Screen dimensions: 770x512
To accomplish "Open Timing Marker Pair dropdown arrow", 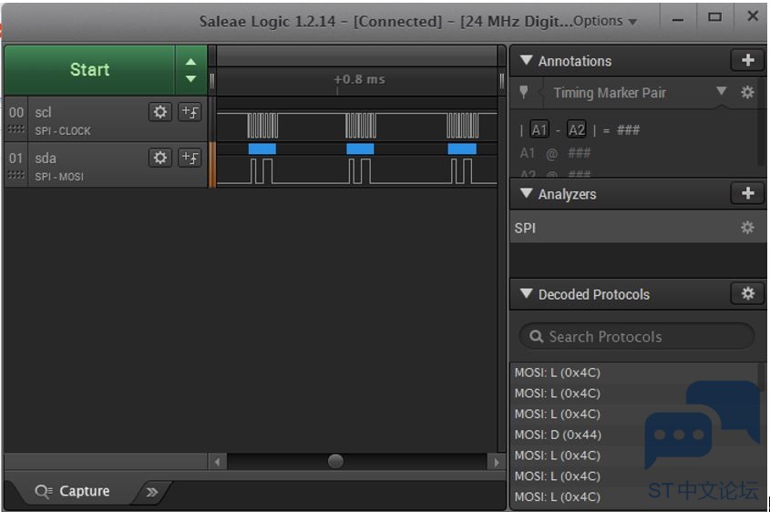I will pos(721,91).
